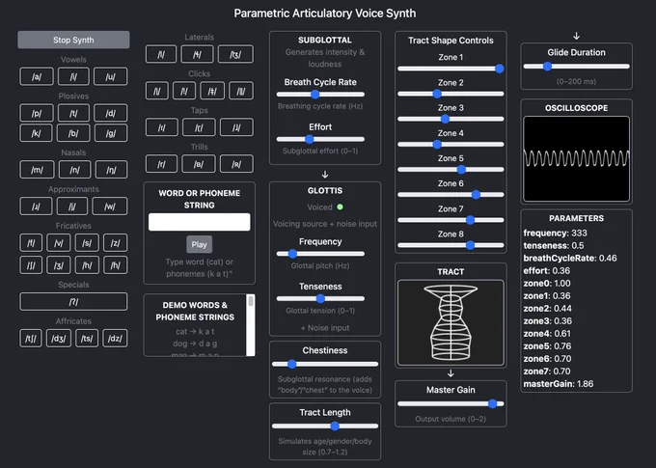The image size is (656, 468).
Task: Click the 3D tract wireframe view
Action: click(x=451, y=322)
